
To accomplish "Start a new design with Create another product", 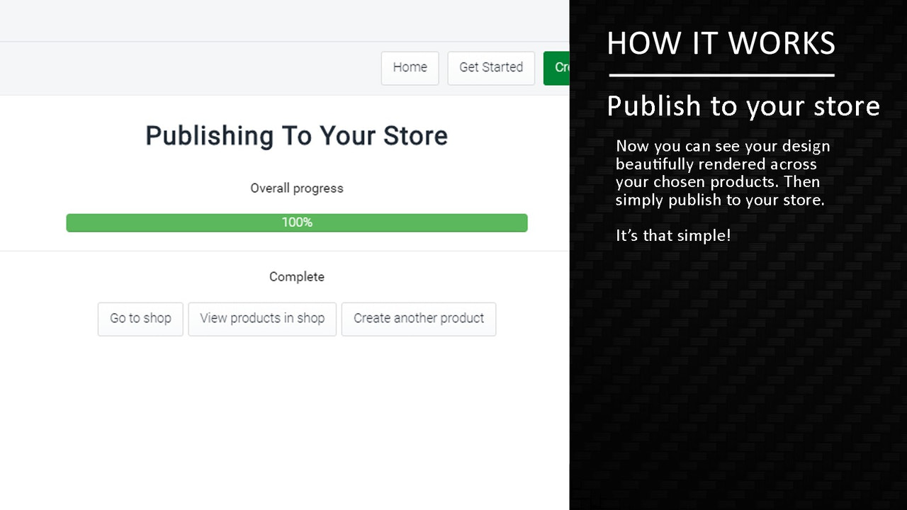I will pyautogui.click(x=418, y=319).
